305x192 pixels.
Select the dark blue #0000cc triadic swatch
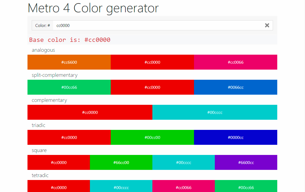coord(235,137)
